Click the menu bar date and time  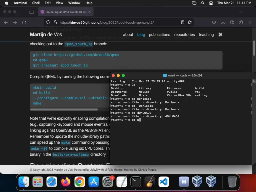click(x=234, y=3)
